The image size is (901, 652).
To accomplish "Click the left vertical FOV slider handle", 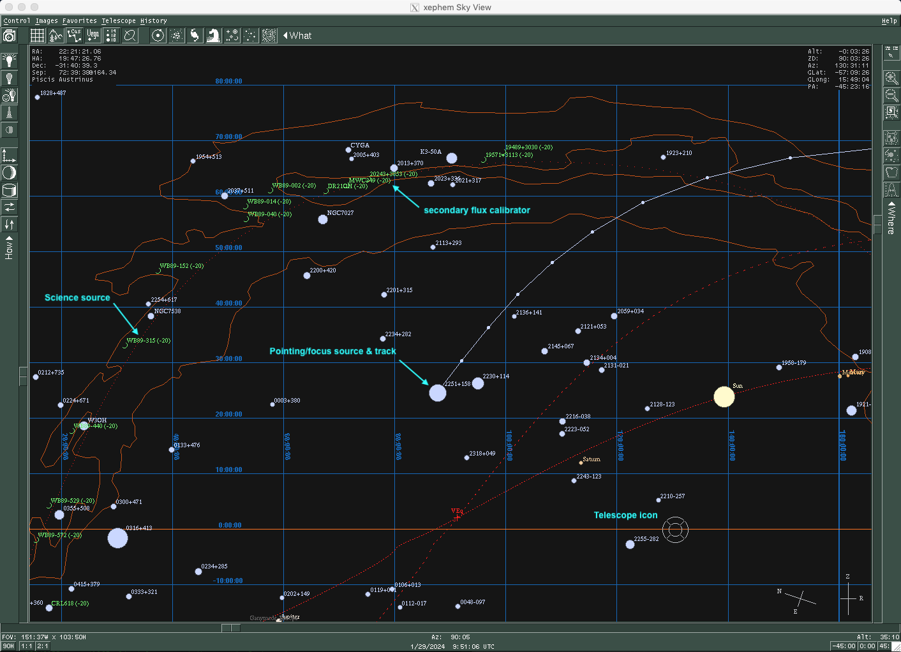I will pyautogui.click(x=24, y=376).
